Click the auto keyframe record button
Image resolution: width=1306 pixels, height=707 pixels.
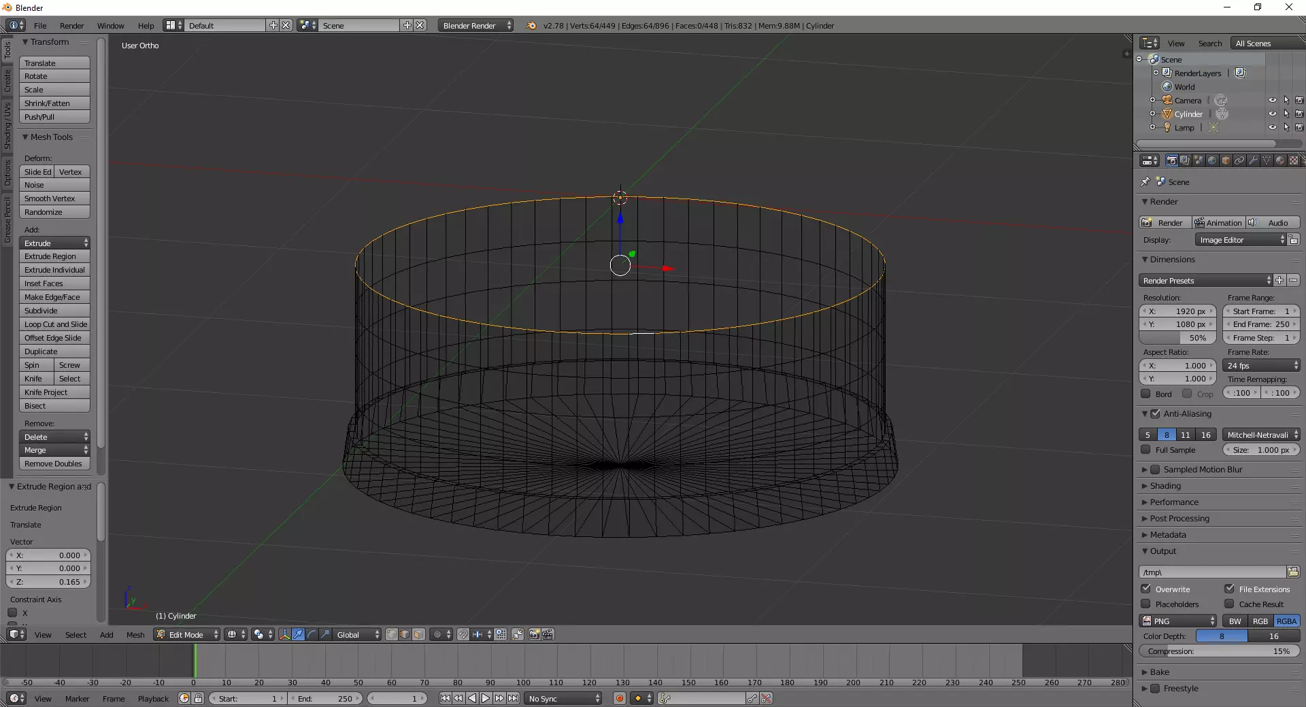(619, 698)
